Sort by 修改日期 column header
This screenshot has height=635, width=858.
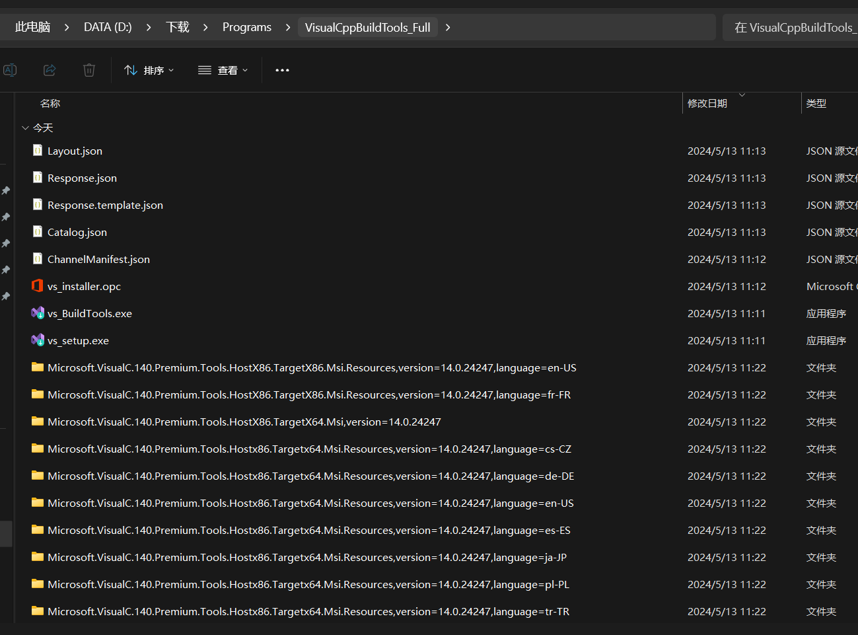(x=707, y=104)
